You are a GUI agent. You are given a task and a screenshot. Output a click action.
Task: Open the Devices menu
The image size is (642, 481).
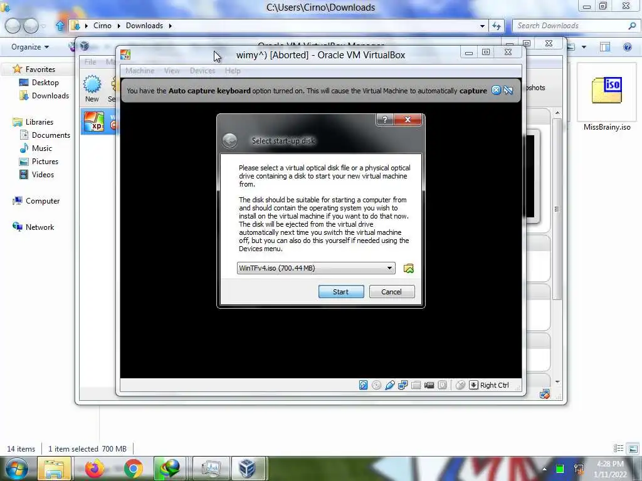tap(203, 71)
